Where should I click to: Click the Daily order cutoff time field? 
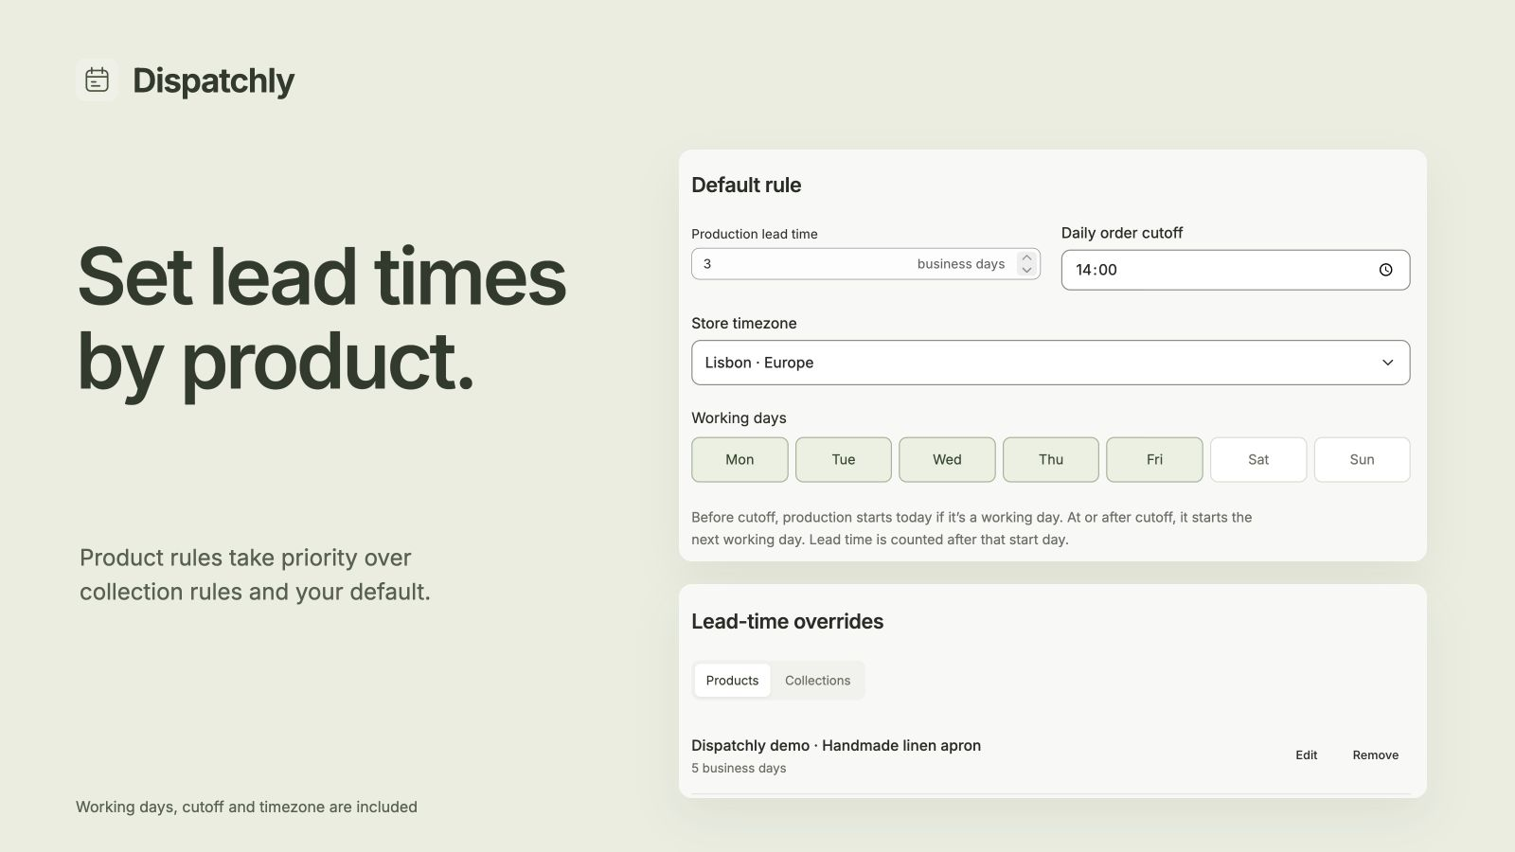(1235, 270)
